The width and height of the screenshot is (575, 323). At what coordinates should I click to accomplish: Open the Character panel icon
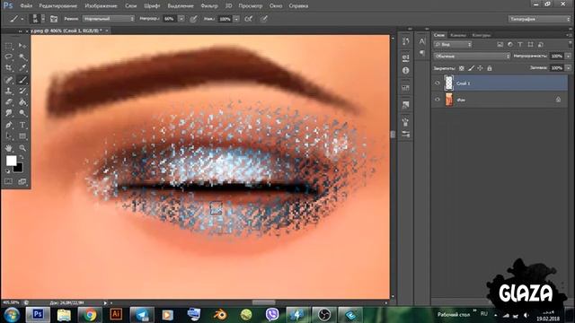(422, 41)
